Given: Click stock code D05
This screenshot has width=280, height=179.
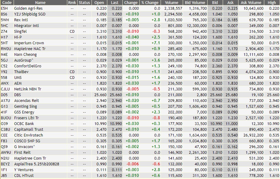Looking at the screenshot, I should click(x=4, y=95).
